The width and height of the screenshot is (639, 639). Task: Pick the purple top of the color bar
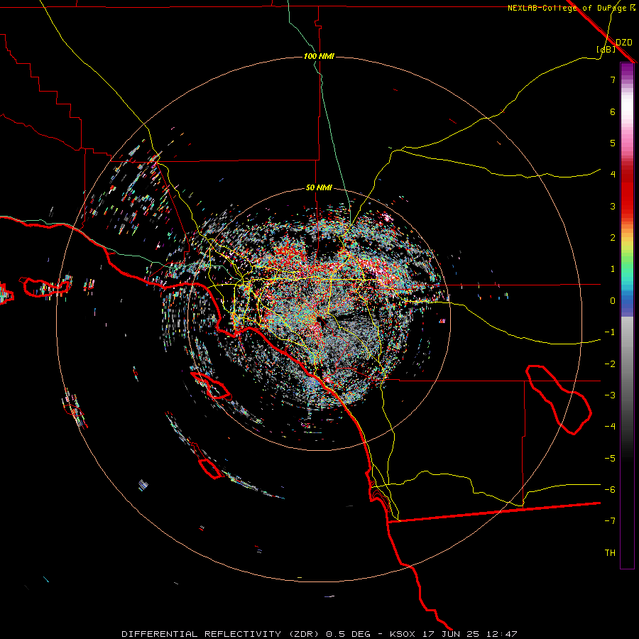(x=627, y=70)
